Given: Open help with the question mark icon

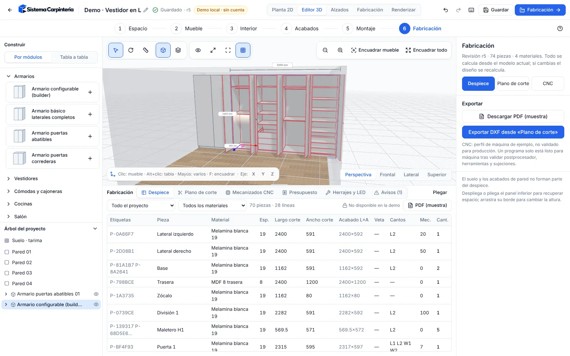Looking at the screenshot, I should [560, 28].
